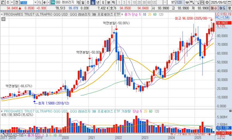Click the 매수 (buy) button
Screen dimensions: 232x140
coord(214,8)
